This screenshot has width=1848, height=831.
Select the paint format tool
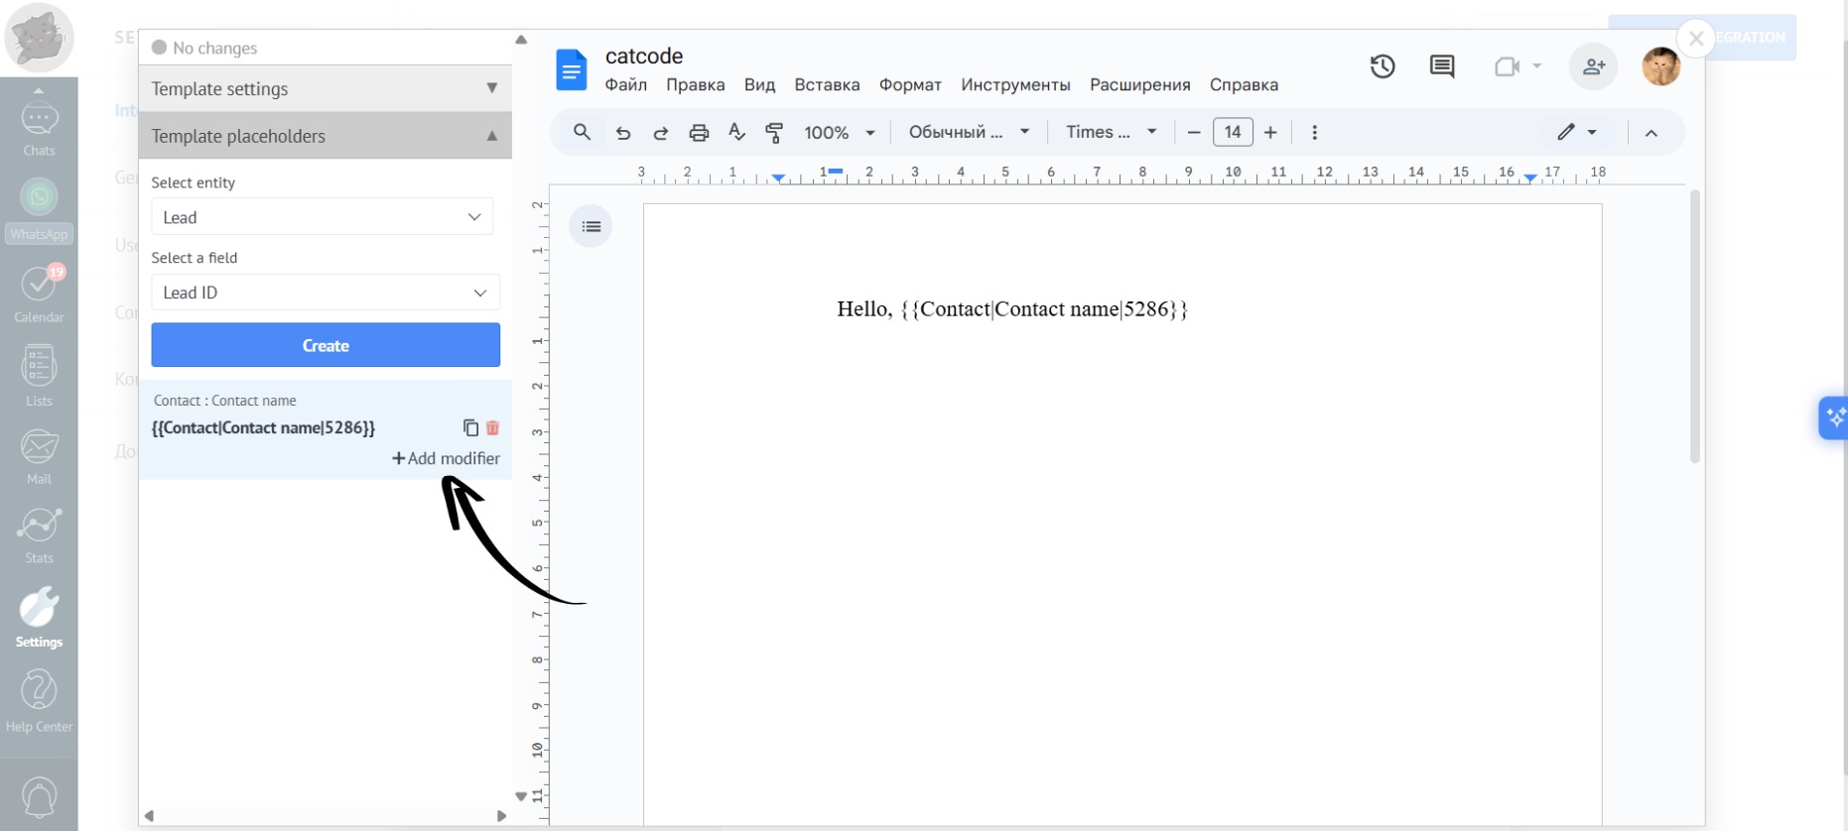774,133
